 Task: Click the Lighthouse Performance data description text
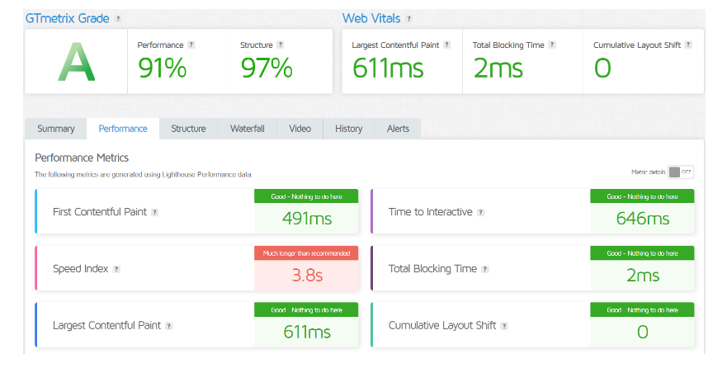(x=144, y=175)
